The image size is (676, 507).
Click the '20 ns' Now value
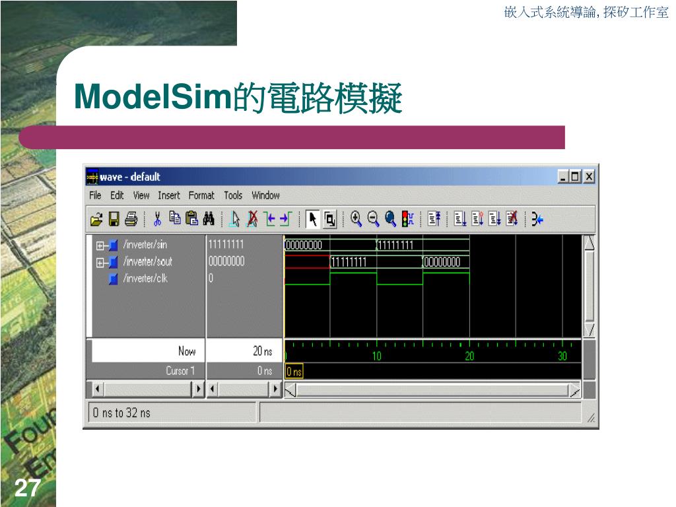[x=263, y=351]
